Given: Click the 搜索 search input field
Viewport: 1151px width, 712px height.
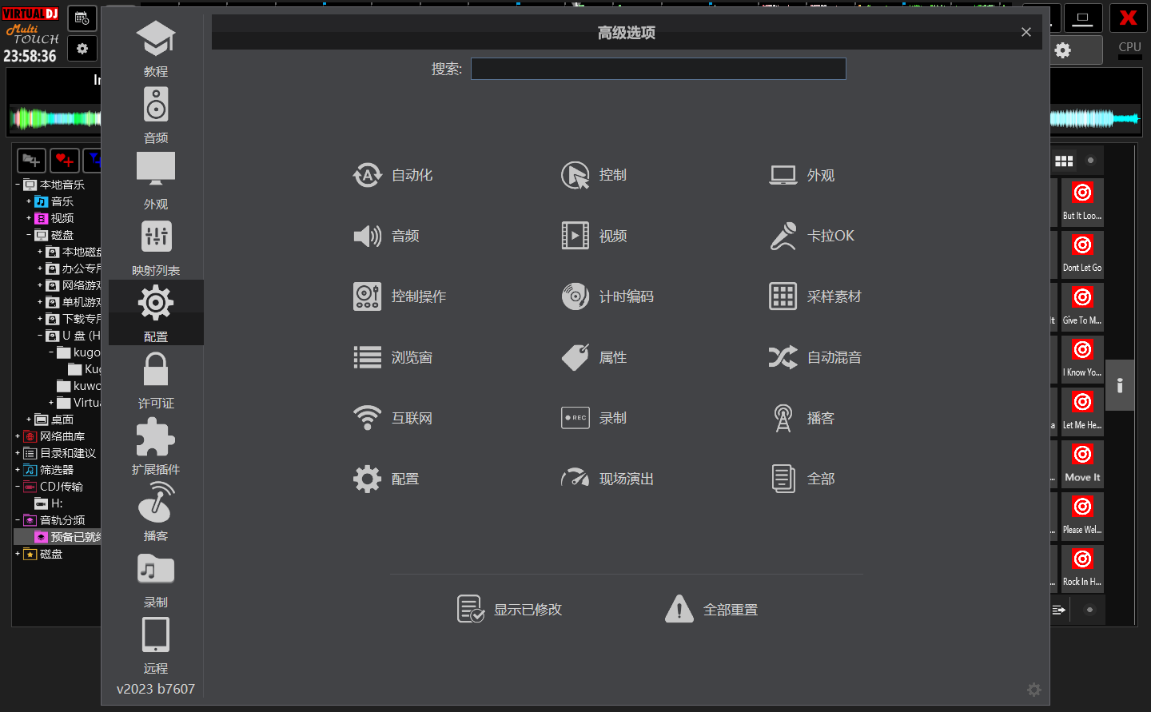Looking at the screenshot, I should [658, 69].
